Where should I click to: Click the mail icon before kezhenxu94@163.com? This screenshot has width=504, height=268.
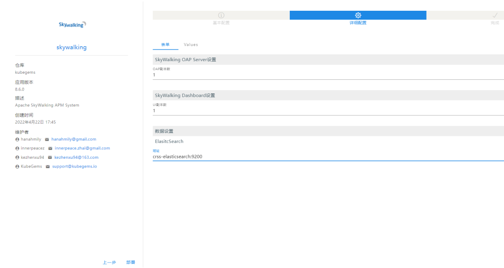[x=50, y=157]
